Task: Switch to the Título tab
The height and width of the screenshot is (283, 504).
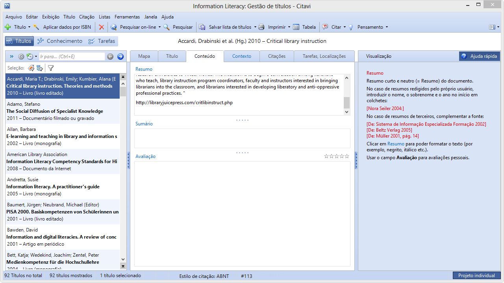Action: (172, 56)
